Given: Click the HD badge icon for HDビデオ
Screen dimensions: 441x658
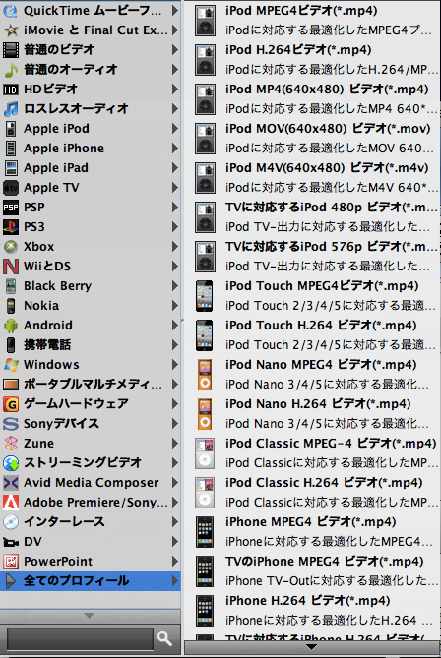Looking at the screenshot, I should coord(10,90).
